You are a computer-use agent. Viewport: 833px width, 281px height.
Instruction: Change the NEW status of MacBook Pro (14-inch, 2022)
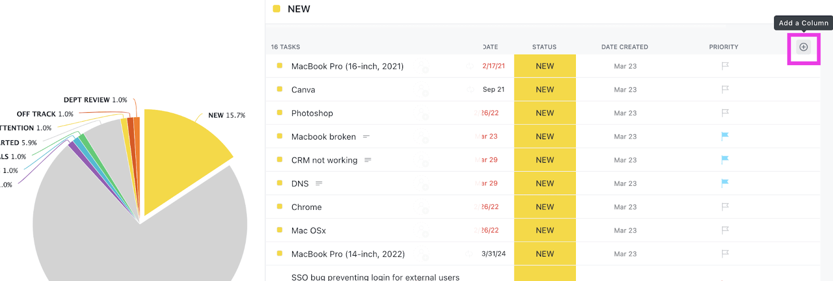pyautogui.click(x=545, y=253)
